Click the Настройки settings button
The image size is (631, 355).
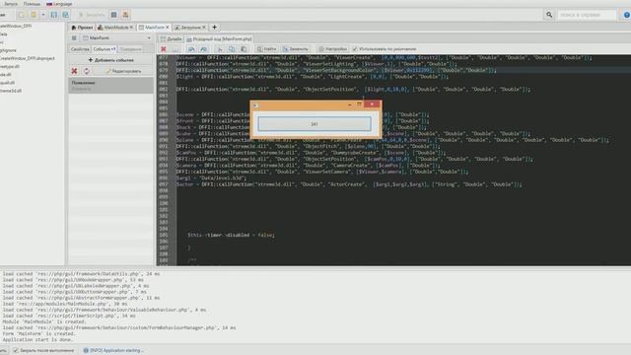tap(333, 49)
